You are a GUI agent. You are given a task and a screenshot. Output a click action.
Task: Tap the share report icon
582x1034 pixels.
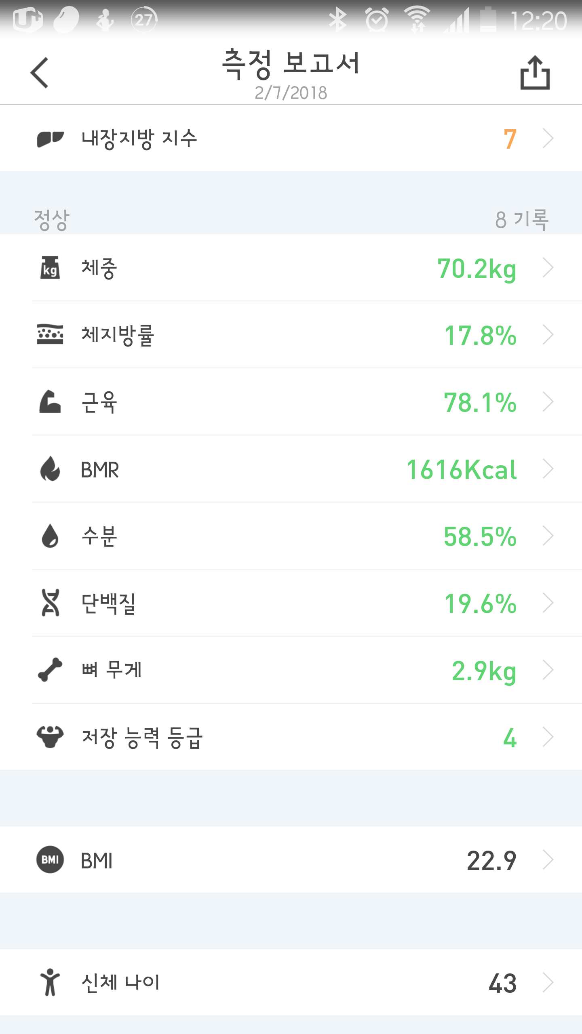pos(535,73)
